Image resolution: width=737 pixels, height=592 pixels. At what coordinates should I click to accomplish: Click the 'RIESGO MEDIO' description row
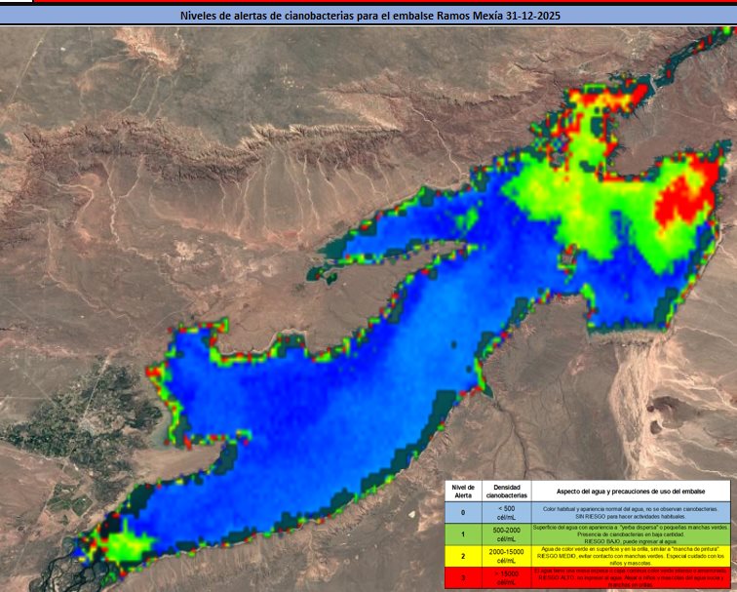pos(632,556)
